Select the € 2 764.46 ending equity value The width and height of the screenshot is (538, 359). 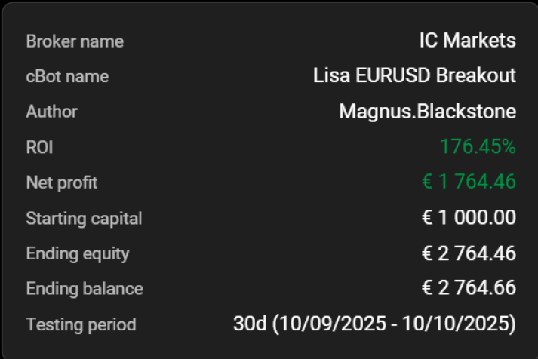pos(469,253)
